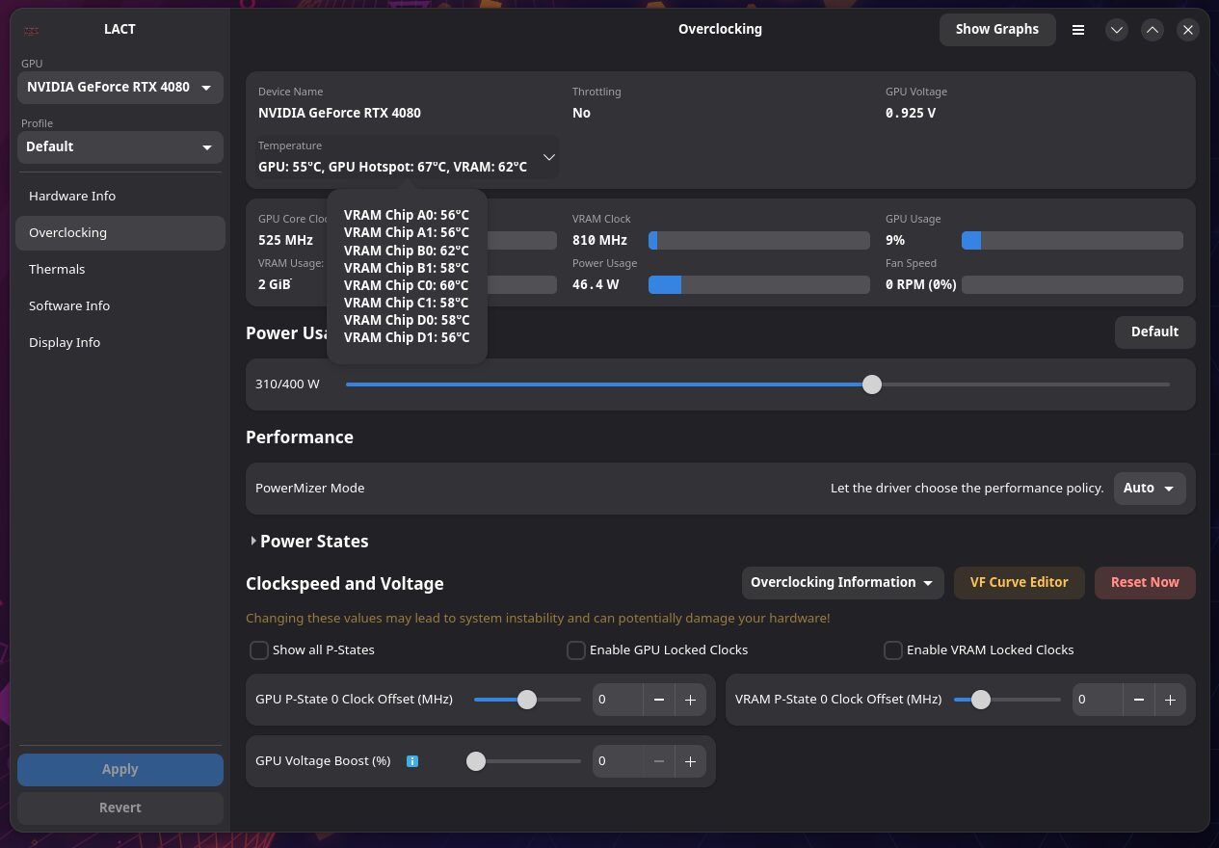Close the LACT window

[x=1188, y=30]
